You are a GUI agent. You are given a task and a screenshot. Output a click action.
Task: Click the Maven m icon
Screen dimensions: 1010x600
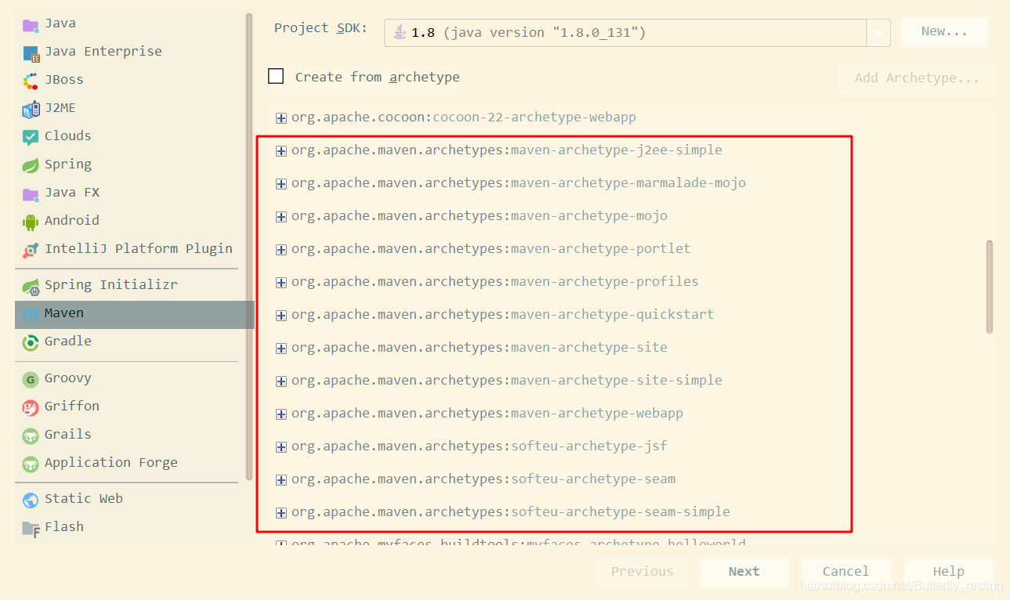click(31, 315)
